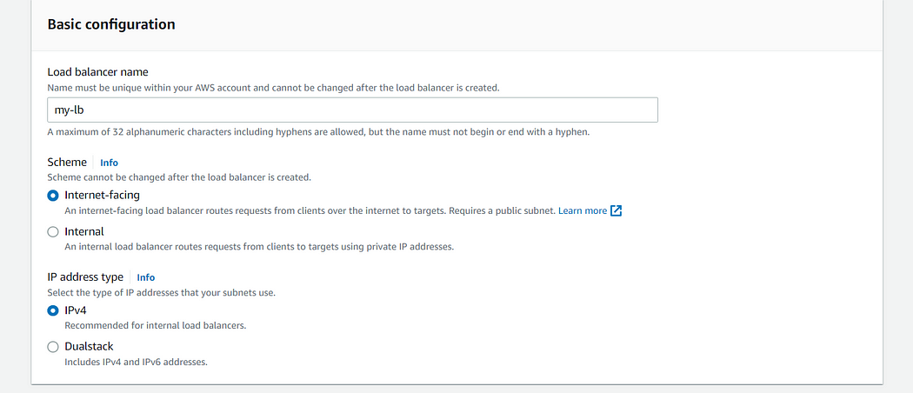
Task: Open the Info link next to Scheme
Action: tap(109, 163)
